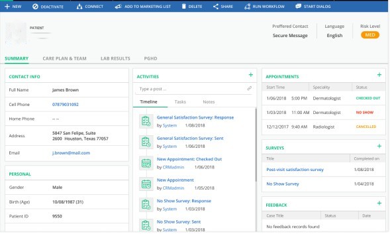Image resolution: width=390 pixels, height=240 pixels.
Task: Click the Deactivate circle-slash icon
Action: click(35, 7)
